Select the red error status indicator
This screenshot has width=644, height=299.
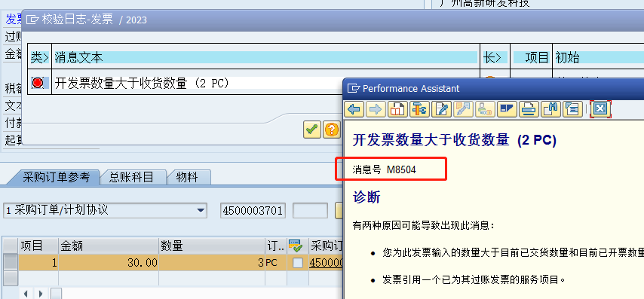(38, 84)
